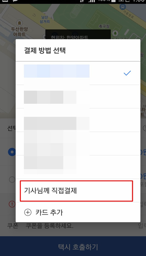
Task: Tap the green tree park icon on the map
Action: [115, 33]
